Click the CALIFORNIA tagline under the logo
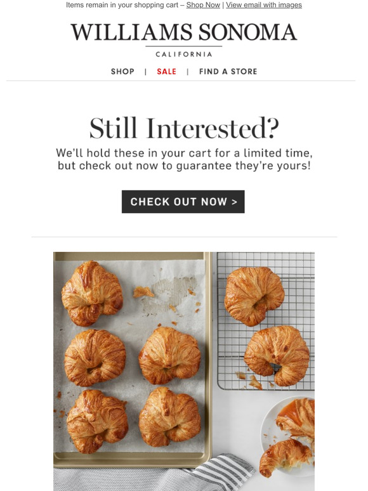The width and height of the screenshot is (368, 491). (184, 55)
